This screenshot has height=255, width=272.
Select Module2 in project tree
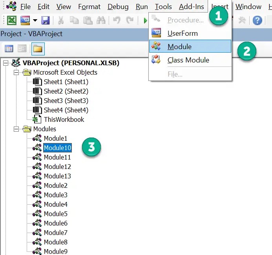[55, 185]
